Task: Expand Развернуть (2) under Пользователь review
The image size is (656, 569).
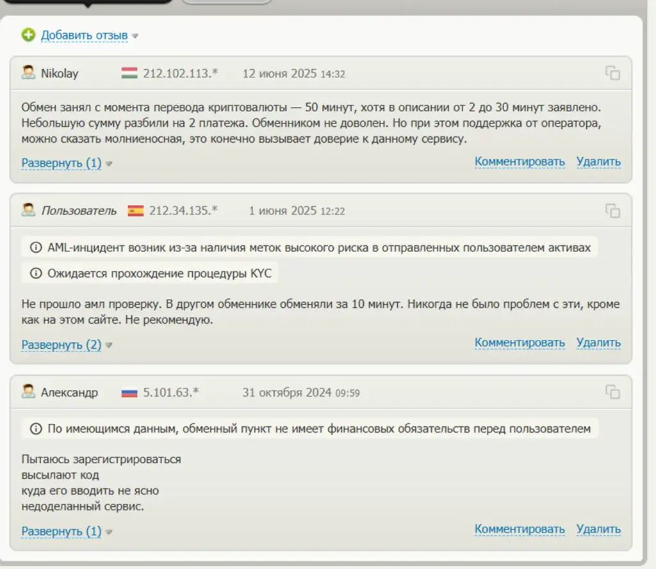Action: click(61, 344)
